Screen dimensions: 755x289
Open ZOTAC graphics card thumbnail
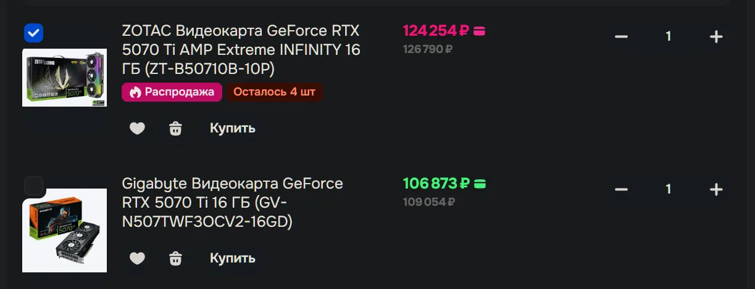coord(65,77)
